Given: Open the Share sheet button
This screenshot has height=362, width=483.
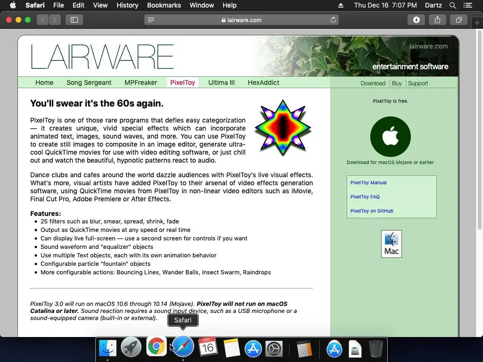Looking at the screenshot, I should pos(437,20).
